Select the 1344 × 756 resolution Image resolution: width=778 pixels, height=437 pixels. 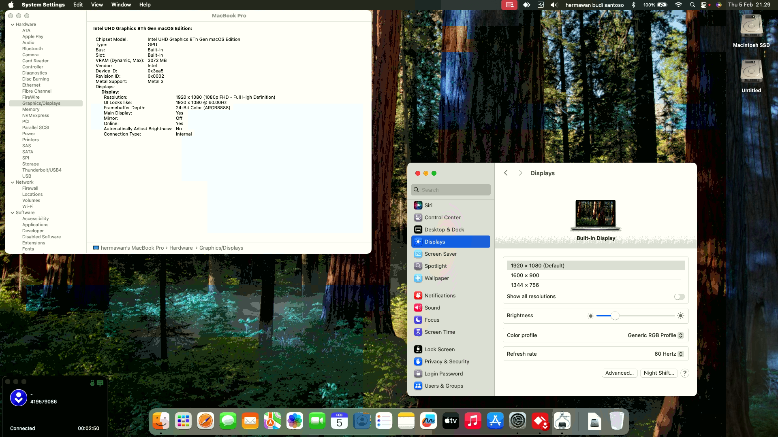596,285
